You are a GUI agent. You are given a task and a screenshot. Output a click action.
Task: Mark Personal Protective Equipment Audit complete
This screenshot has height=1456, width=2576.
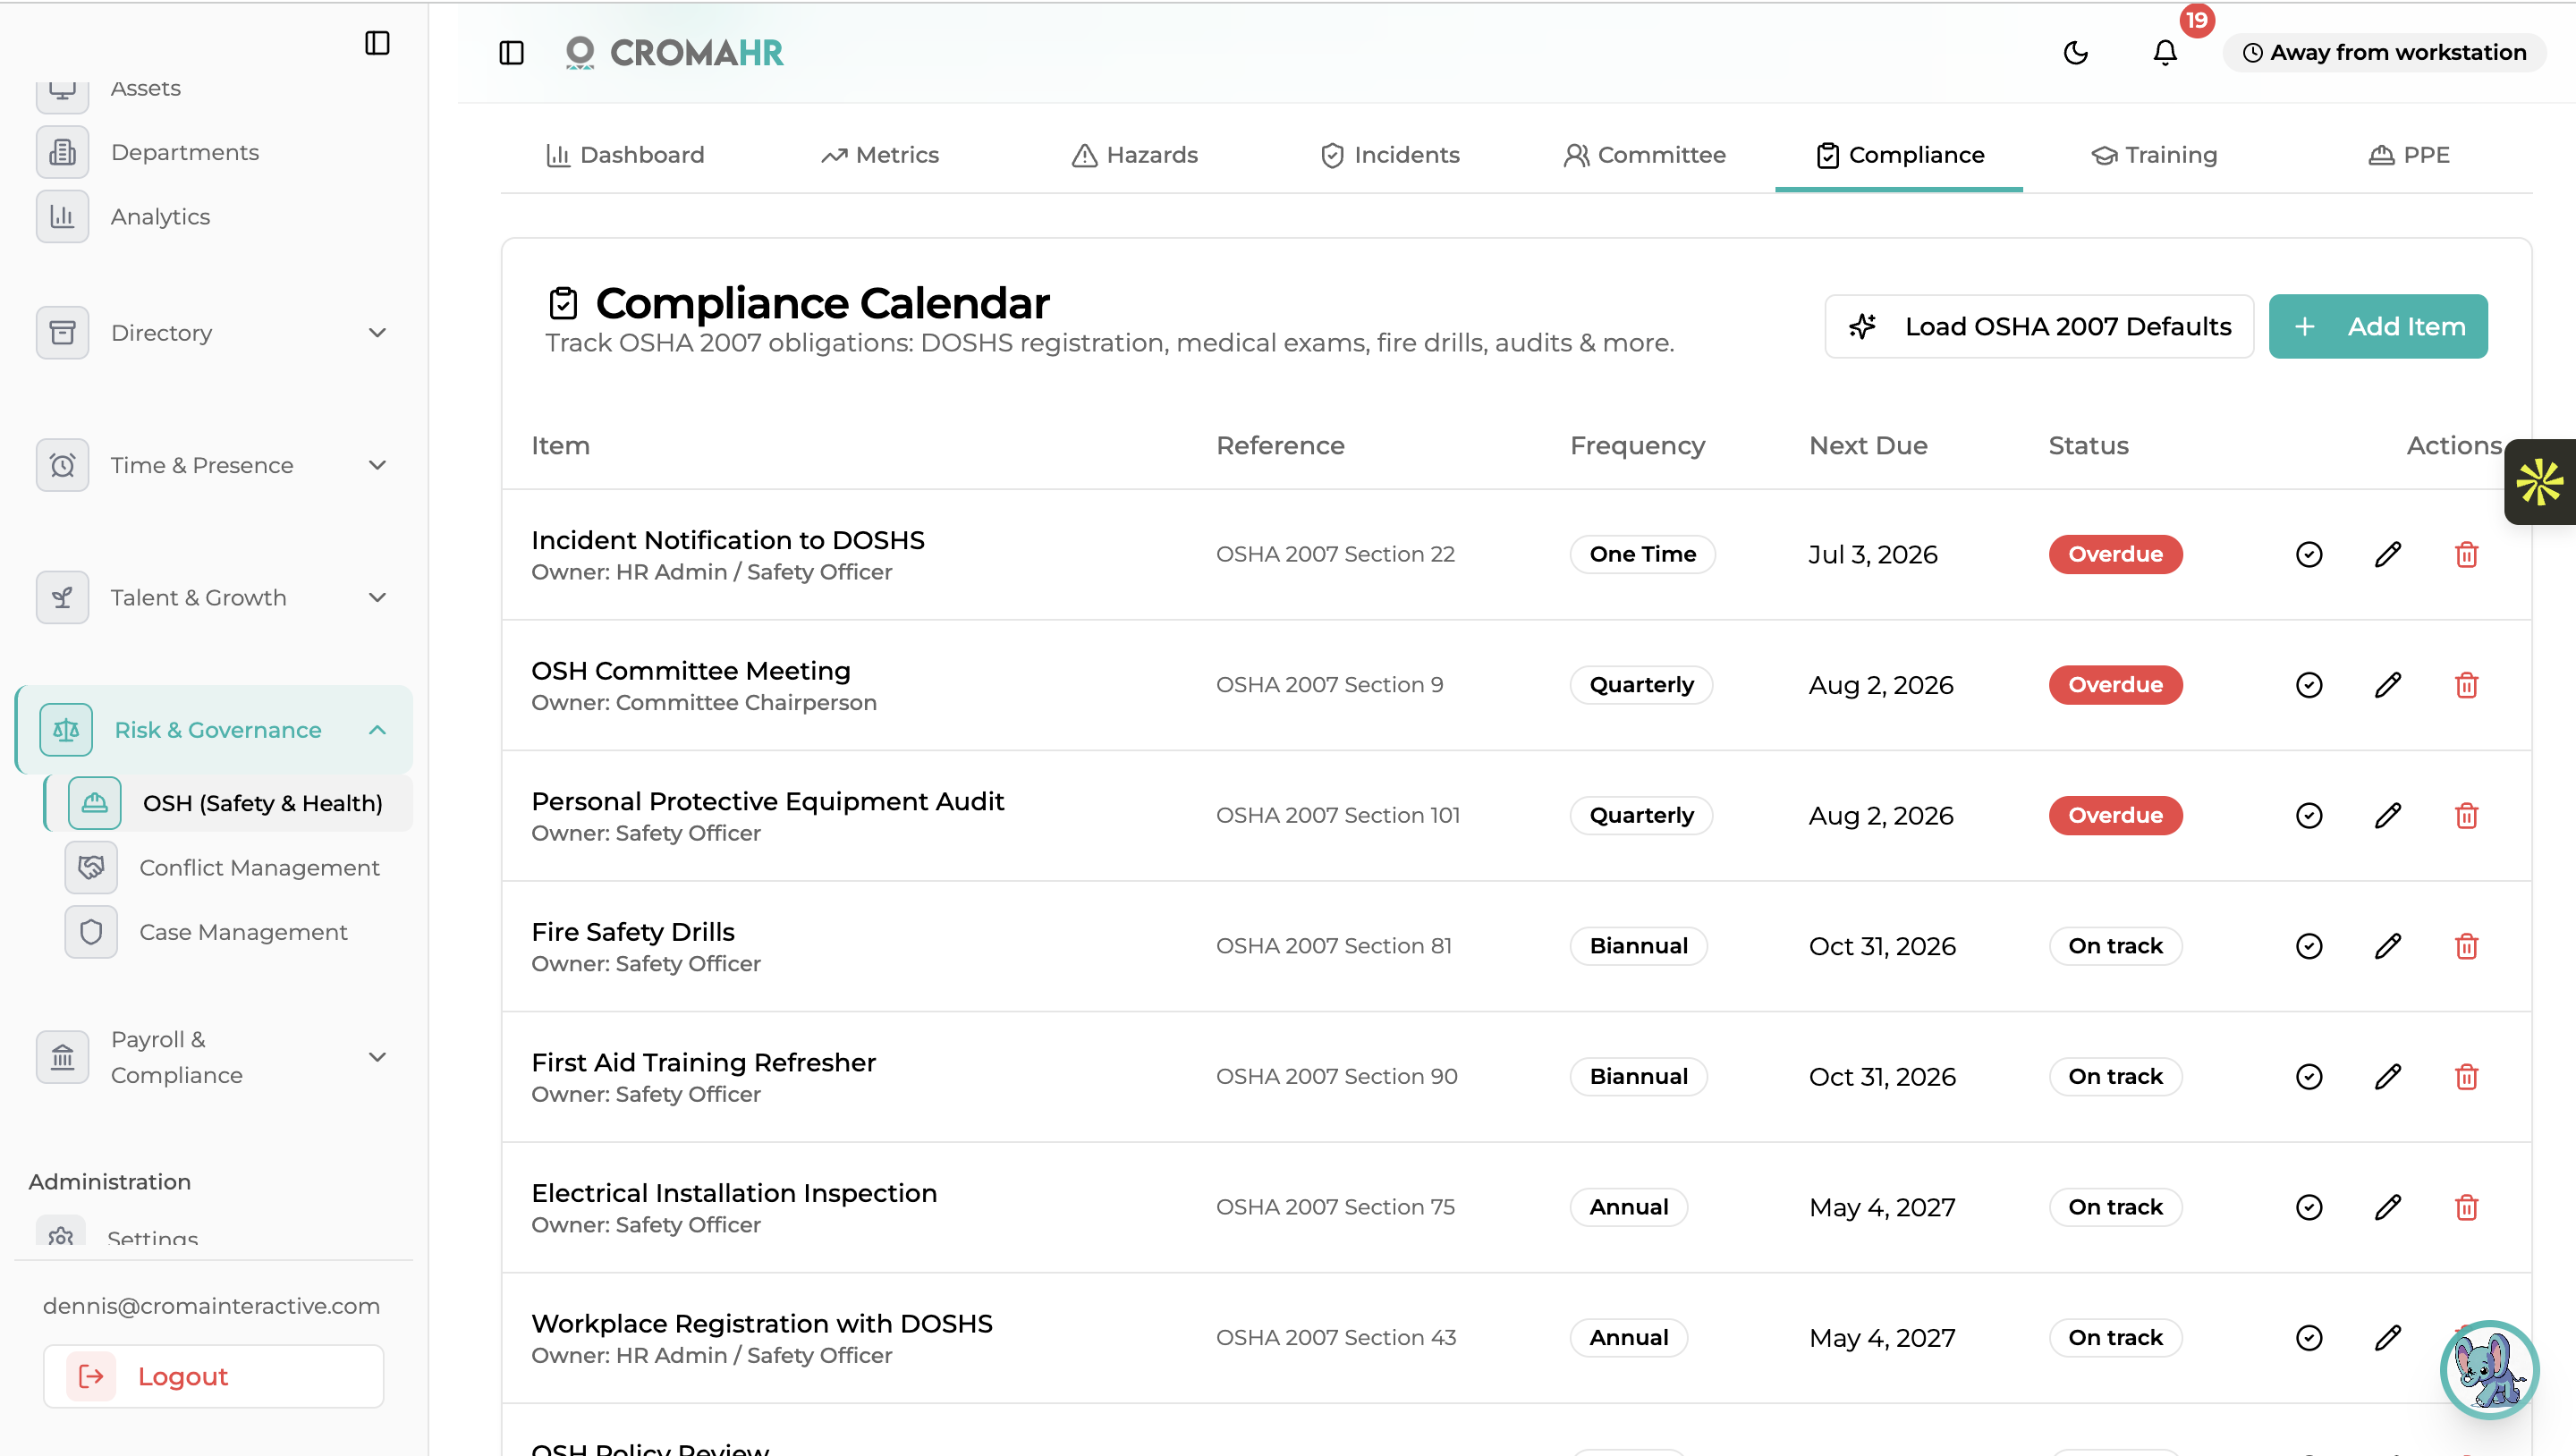[x=2309, y=815]
